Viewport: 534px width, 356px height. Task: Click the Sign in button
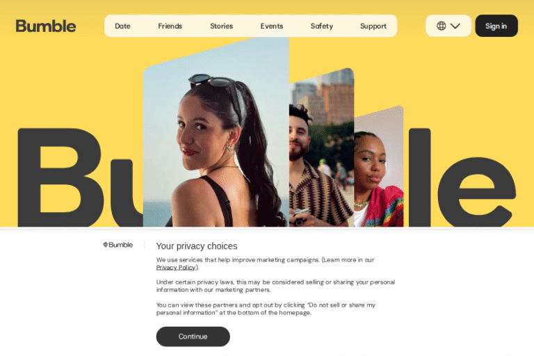coord(496,26)
